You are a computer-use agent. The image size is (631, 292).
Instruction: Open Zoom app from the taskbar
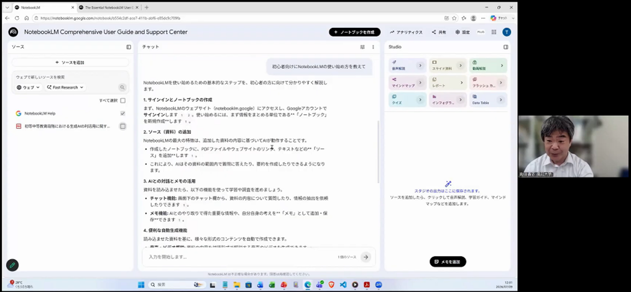coord(379,285)
